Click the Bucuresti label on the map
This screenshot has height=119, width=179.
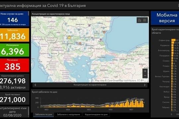[90, 18]
